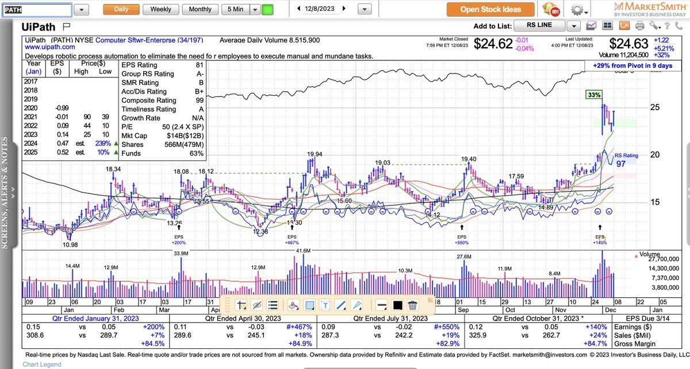Switch to the Daily chart tab
Viewport: 690px width, 369px height.
click(121, 9)
